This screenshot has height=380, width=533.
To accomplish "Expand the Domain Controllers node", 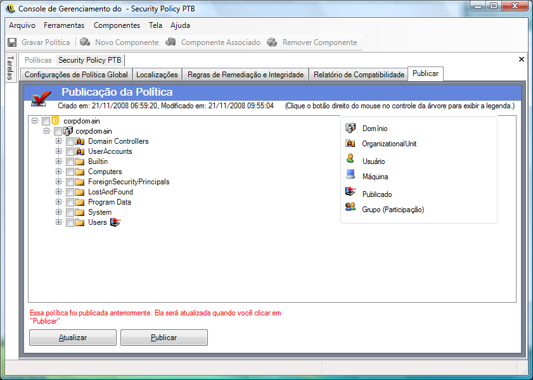I will coord(58,141).
